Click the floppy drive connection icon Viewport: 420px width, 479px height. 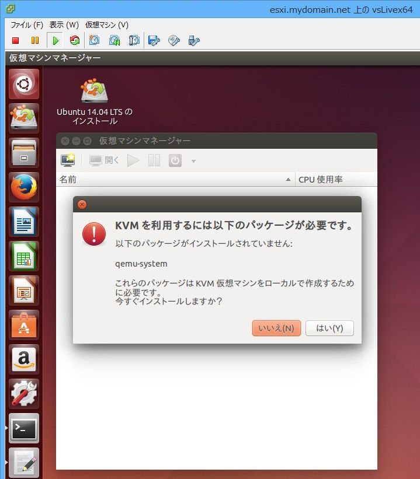click(154, 40)
